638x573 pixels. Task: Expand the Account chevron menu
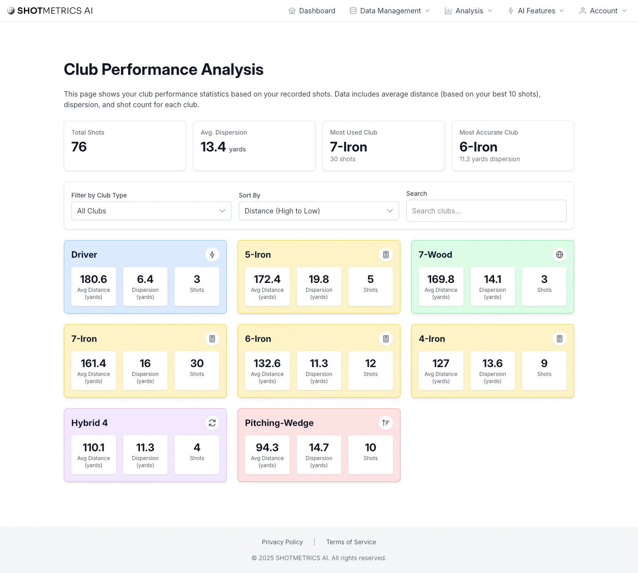625,11
